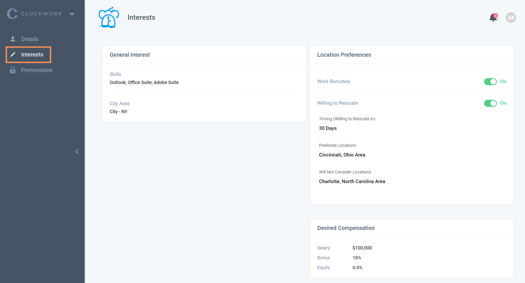The image size is (525, 283).
Task: Open the notifications bell
Action: [493, 18]
